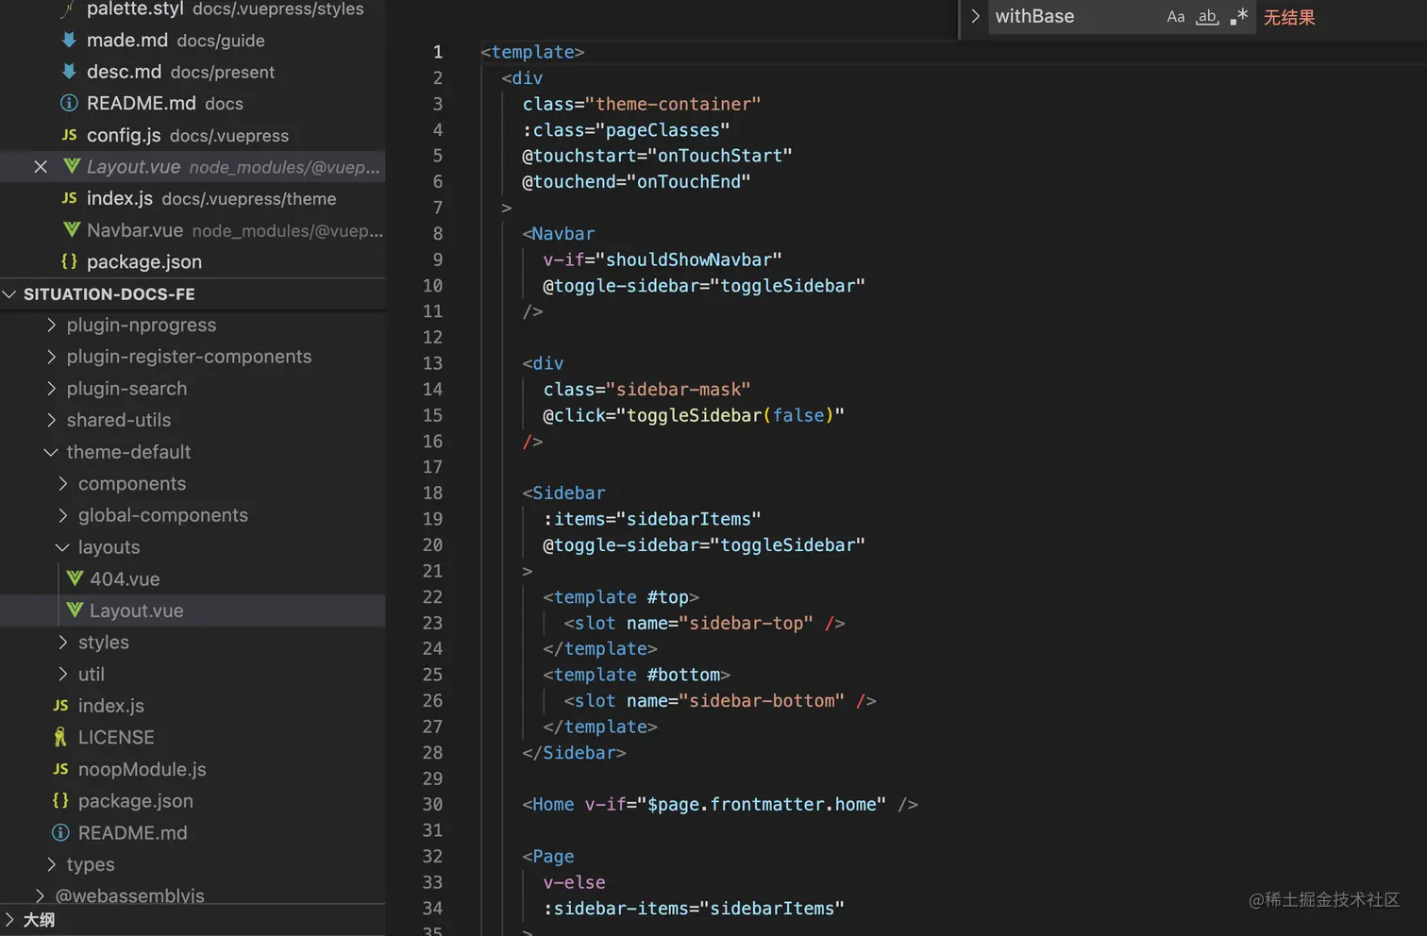The height and width of the screenshot is (936, 1427).
Task: Expand the plugin-nprogress folder
Action: (x=51, y=325)
